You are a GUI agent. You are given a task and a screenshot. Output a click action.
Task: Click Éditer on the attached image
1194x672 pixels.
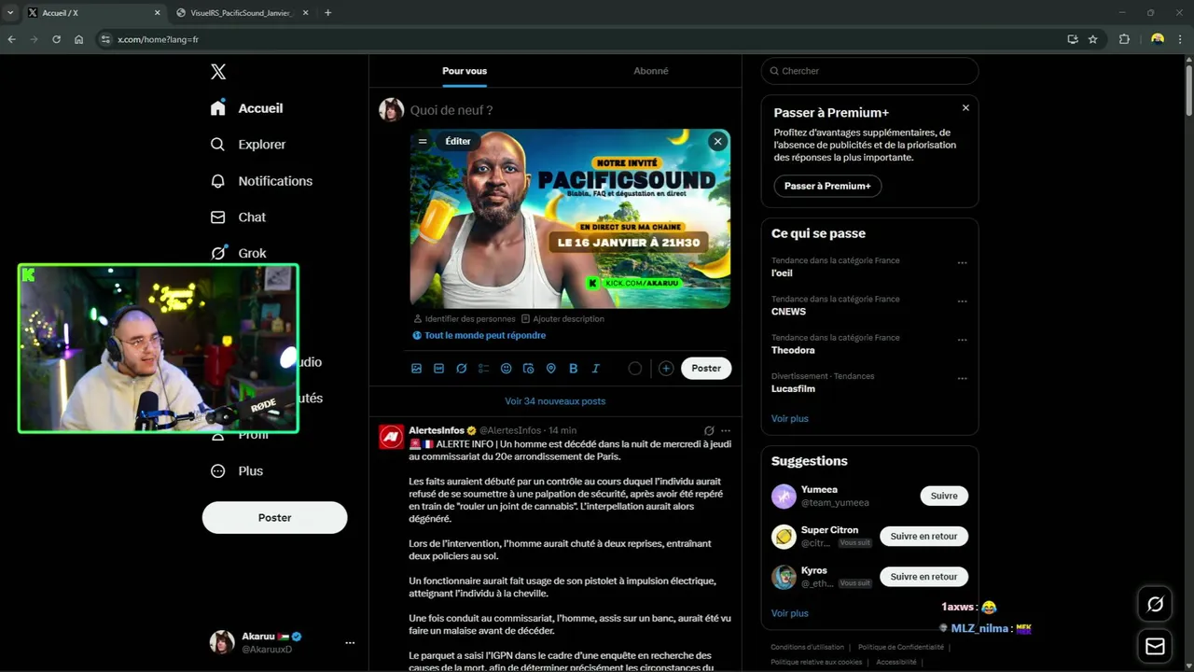pyautogui.click(x=458, y=141)
